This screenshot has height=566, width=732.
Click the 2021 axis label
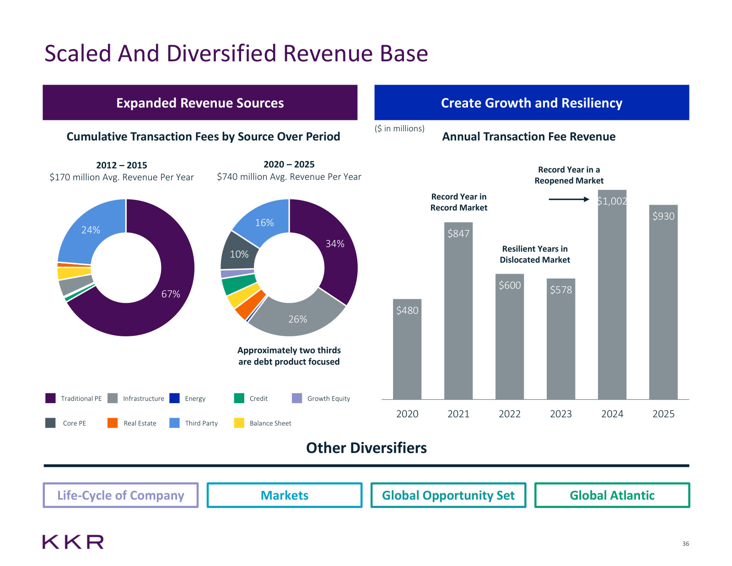tap(458, 414)
